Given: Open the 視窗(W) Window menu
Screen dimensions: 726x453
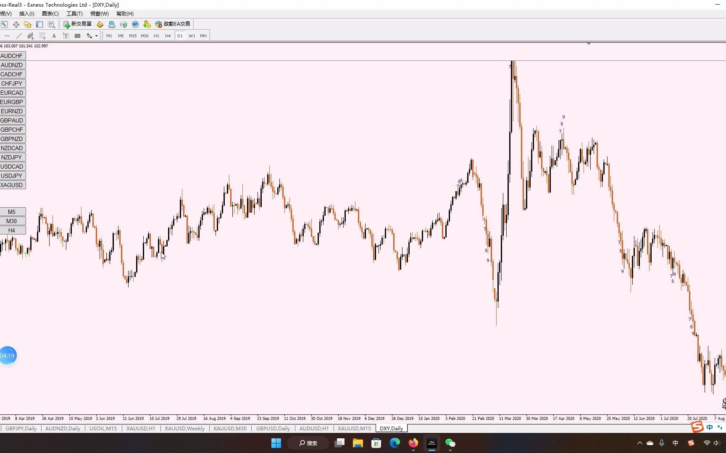Looking at the screenshot, I should coord(99,14).
